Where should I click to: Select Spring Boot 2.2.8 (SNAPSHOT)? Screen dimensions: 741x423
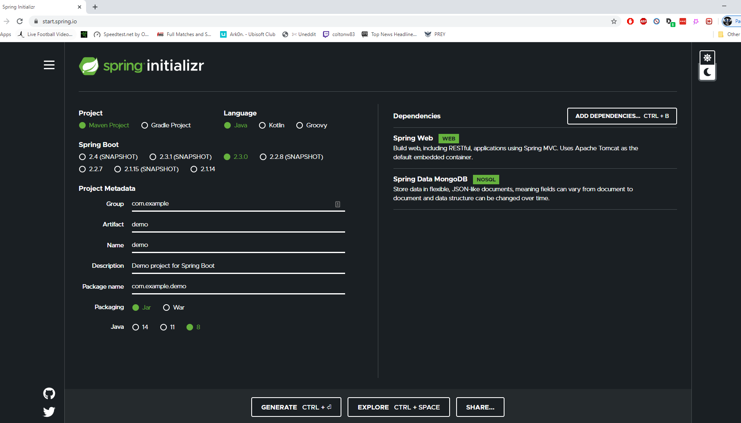(x=291, y=157)
